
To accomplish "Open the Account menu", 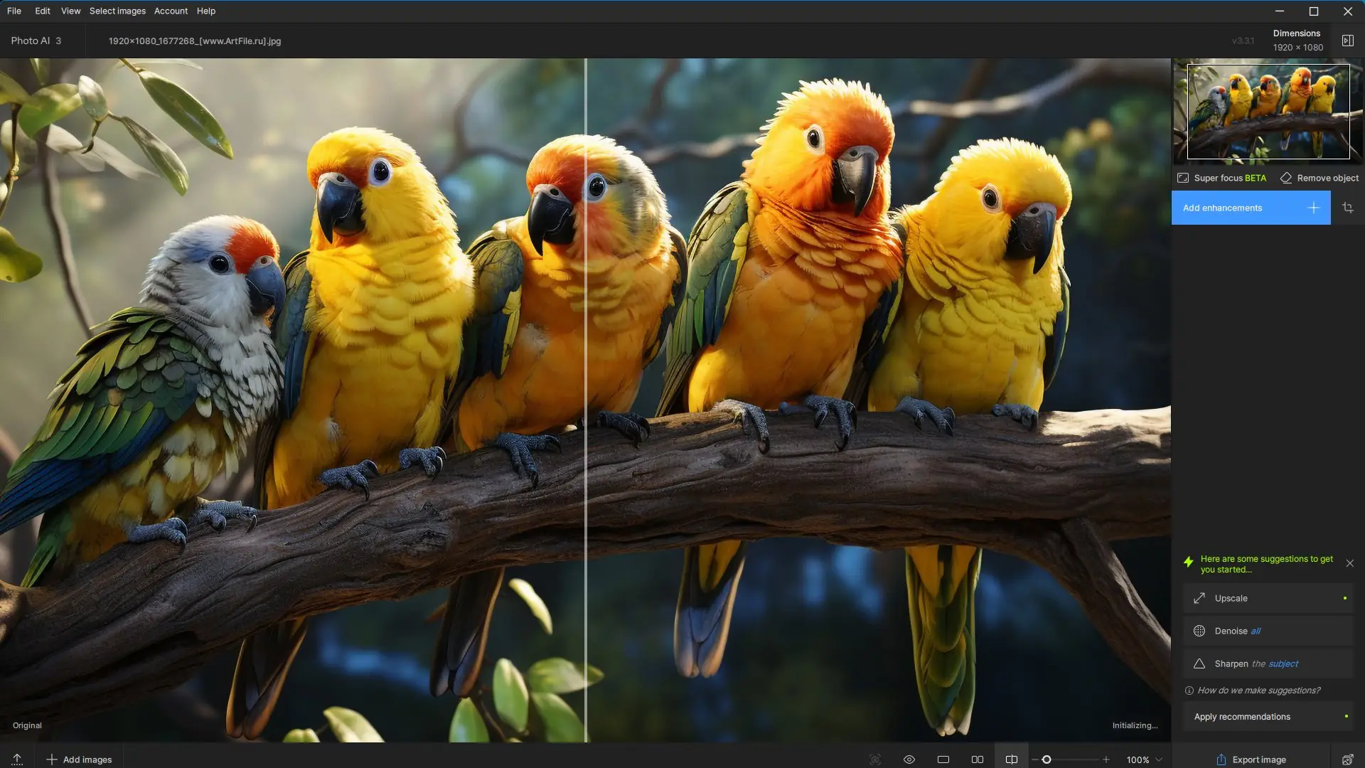I will 171,11.
